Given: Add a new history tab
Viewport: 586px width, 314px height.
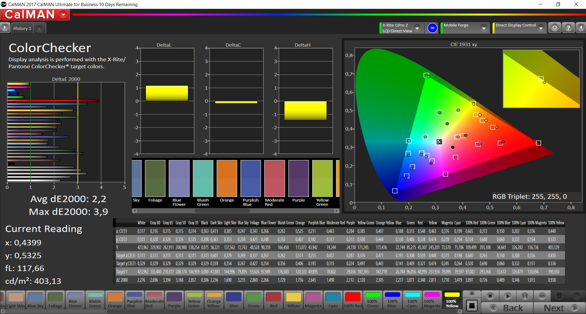Looking at the screenshot, I should pyautogui.click(x=39, y=29).
